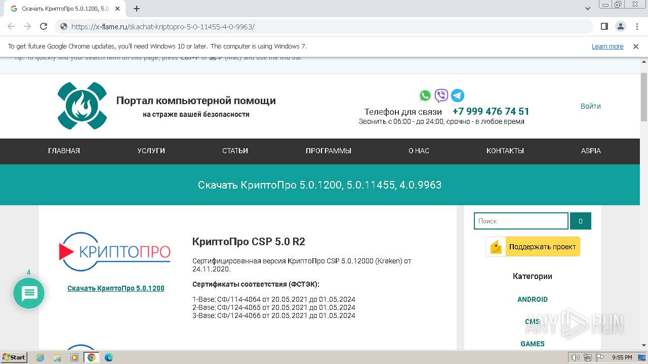
Task: View site information icon in address bar
Action: pyautogui.click(x=64, y=26)
